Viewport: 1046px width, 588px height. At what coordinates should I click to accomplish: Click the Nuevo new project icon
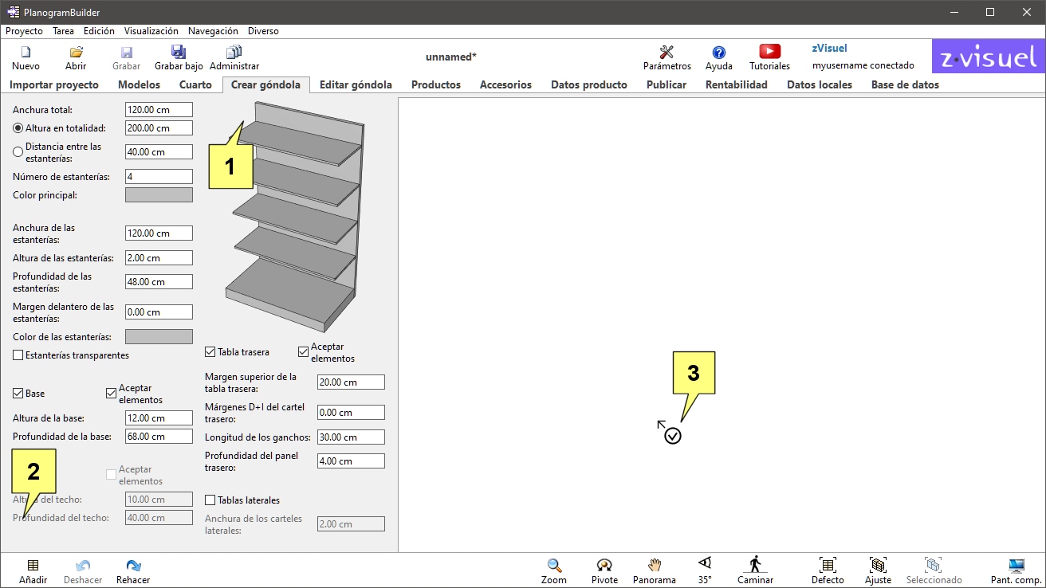tap(26, 53)
